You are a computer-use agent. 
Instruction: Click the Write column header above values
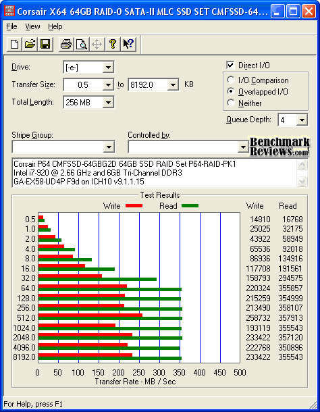tap(255, 206)
